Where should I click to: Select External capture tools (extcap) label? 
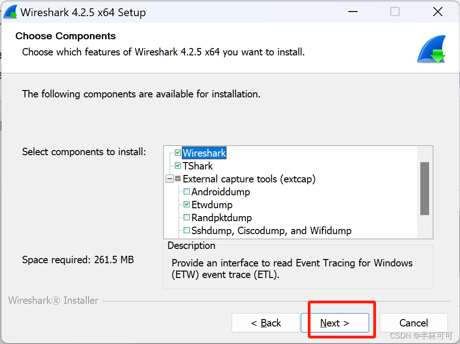pos(249,179)
